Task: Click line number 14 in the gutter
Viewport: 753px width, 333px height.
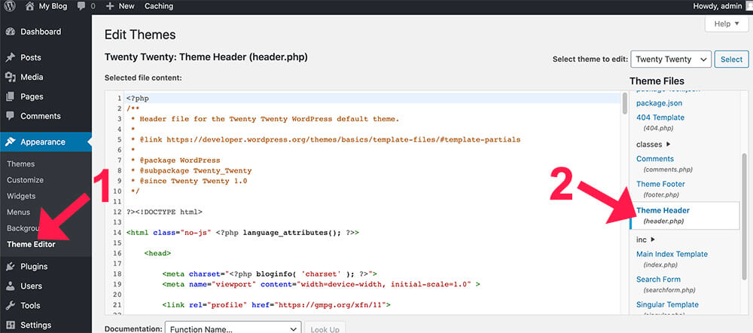Action: [117, 233]
